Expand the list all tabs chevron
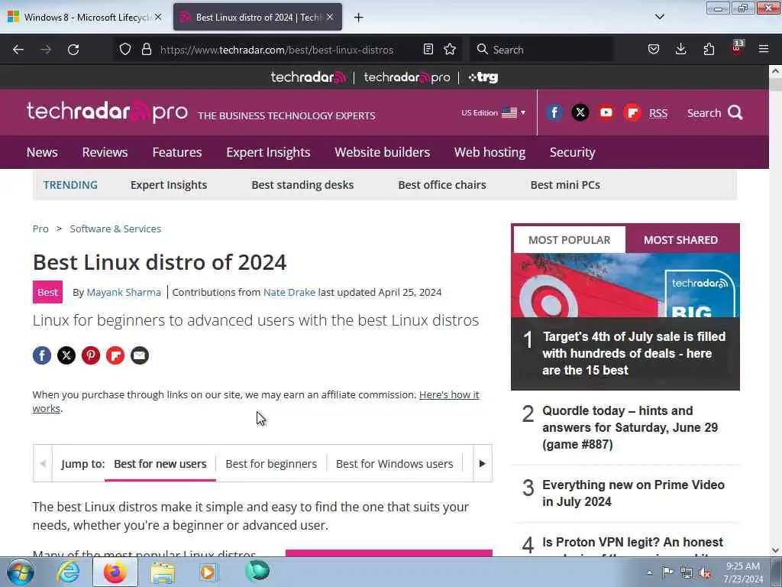The width and height of the screenshot is (782, 587). (660, 17)
